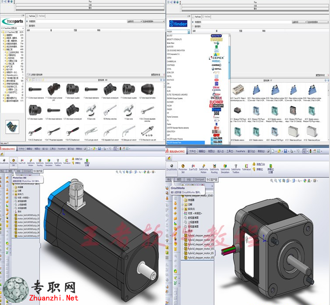330x305 pixels.
Task: Select 机床系统 folder in TraceParts tree
Action: point(11,58)
